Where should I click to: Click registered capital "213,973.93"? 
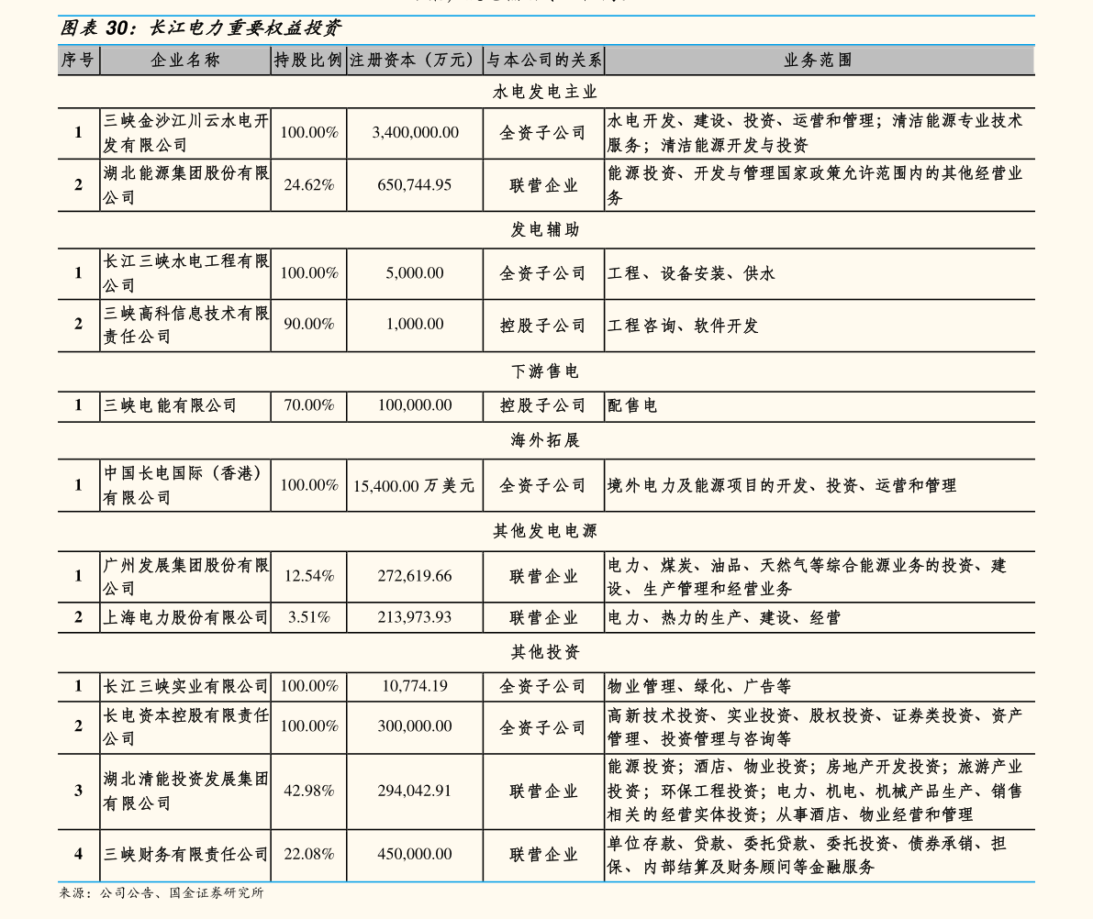(x=415, y=616)
